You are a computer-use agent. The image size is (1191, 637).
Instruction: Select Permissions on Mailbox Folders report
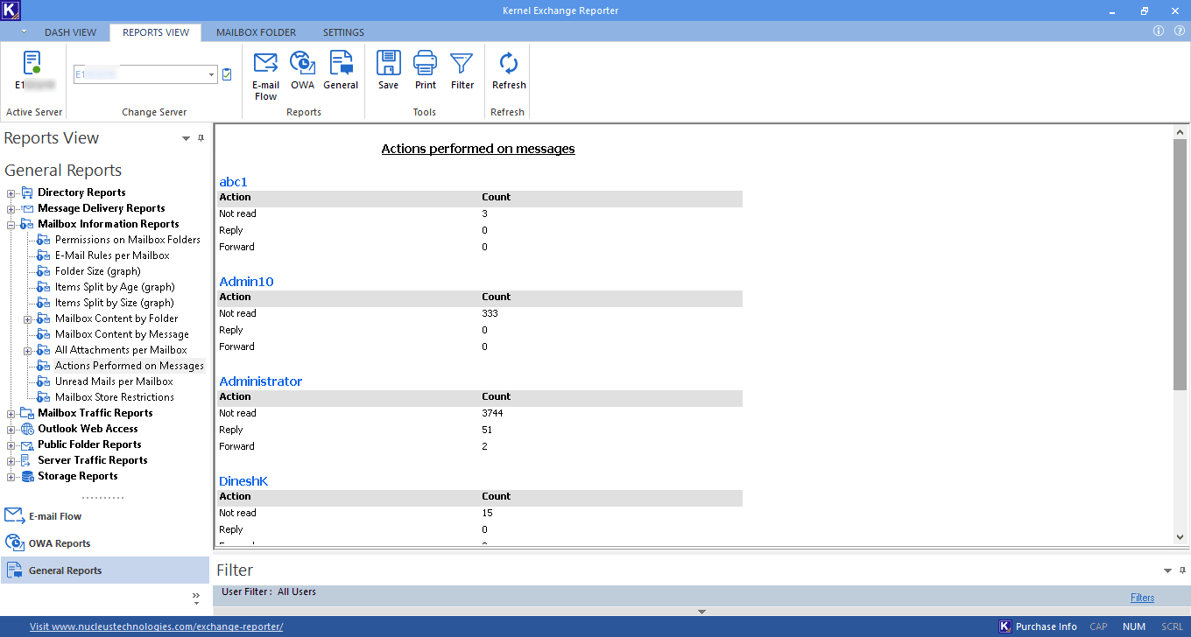[128, 240]
